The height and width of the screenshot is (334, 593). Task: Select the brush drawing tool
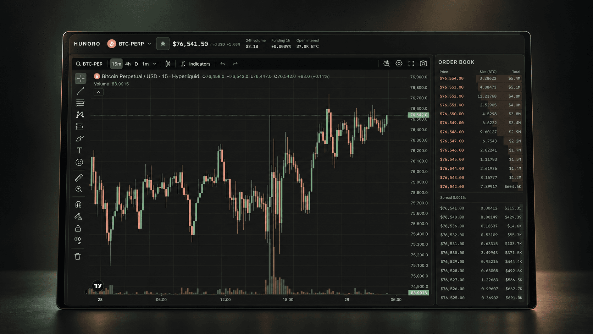[79, 138]
